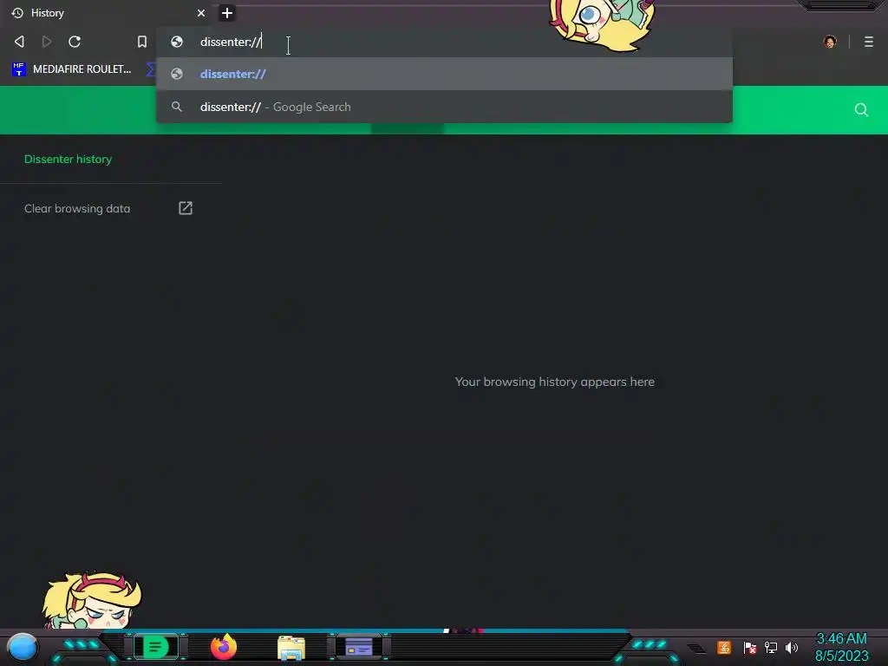Viewport: 888px width, 666px height.
Task: Click the Clear browsing data external-link icon
Action: pyautogui.click(x=186, y=208)
